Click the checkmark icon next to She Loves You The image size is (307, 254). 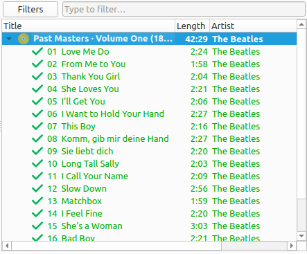37,89
